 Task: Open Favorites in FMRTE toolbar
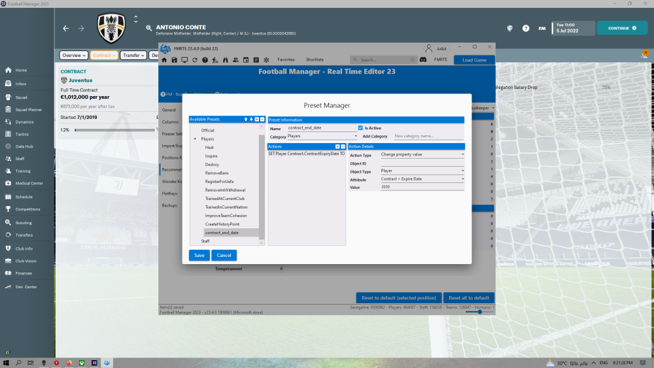click(x=286, y=60)
